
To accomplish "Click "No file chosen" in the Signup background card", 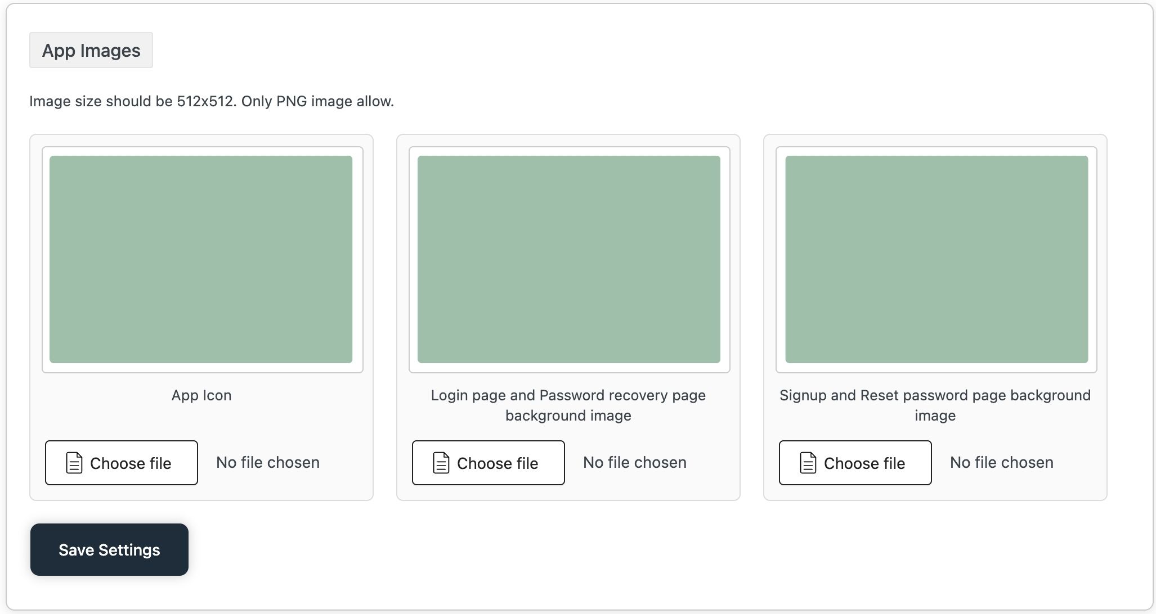I will tap(1002, 462).
